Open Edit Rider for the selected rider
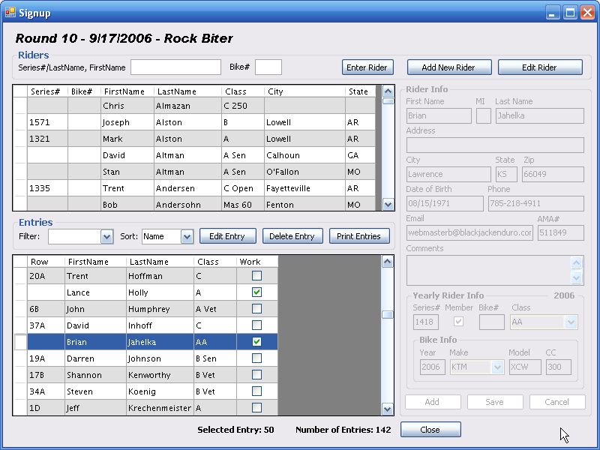The width and height of the screenshot is (600, 450). pos(539,67)
